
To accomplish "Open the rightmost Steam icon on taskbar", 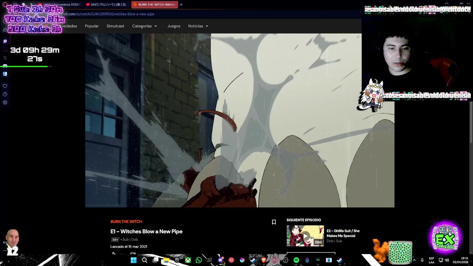I will pos(339,260).
